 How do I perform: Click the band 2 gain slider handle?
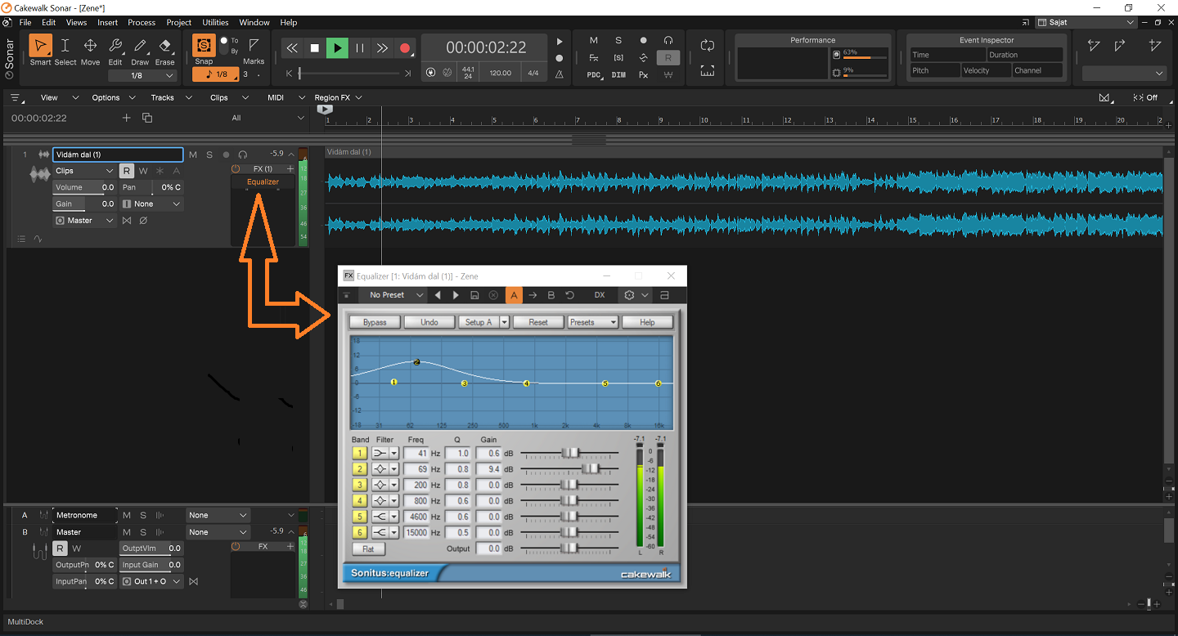point(591,469)
